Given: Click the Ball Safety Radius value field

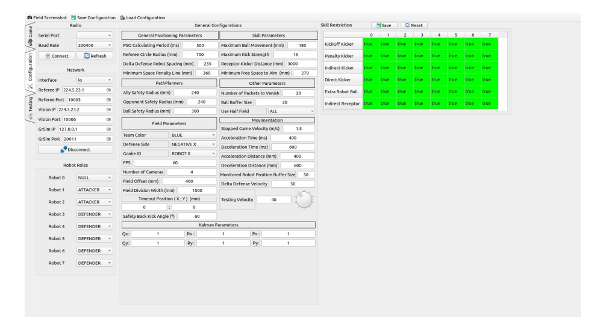Looking at the screenshot, I should pos(195,111).
